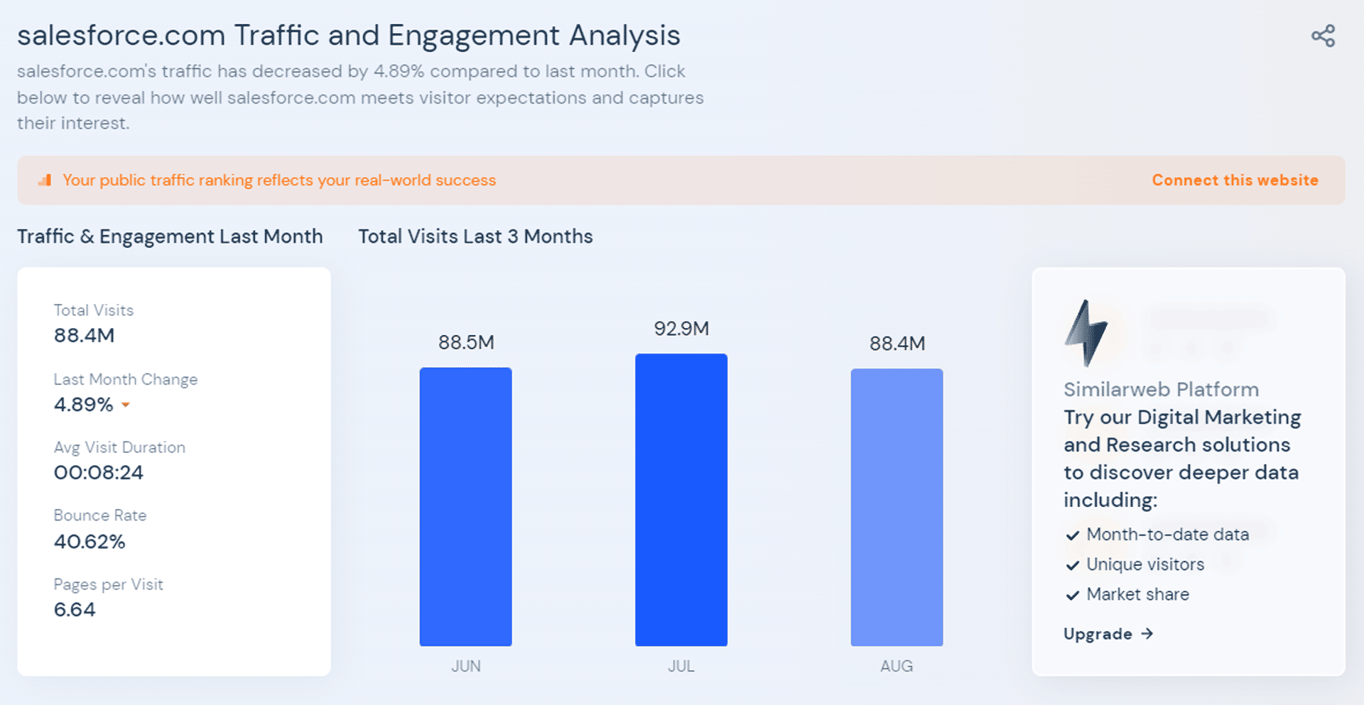Click the traffic decreased description paragraph
Image resolution: width=1364 pixels, height=705 pixels.
pyautogui.click(x=360, y=97)
